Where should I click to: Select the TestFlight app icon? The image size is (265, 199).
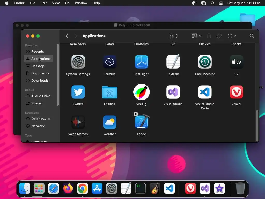pos(142,62)
